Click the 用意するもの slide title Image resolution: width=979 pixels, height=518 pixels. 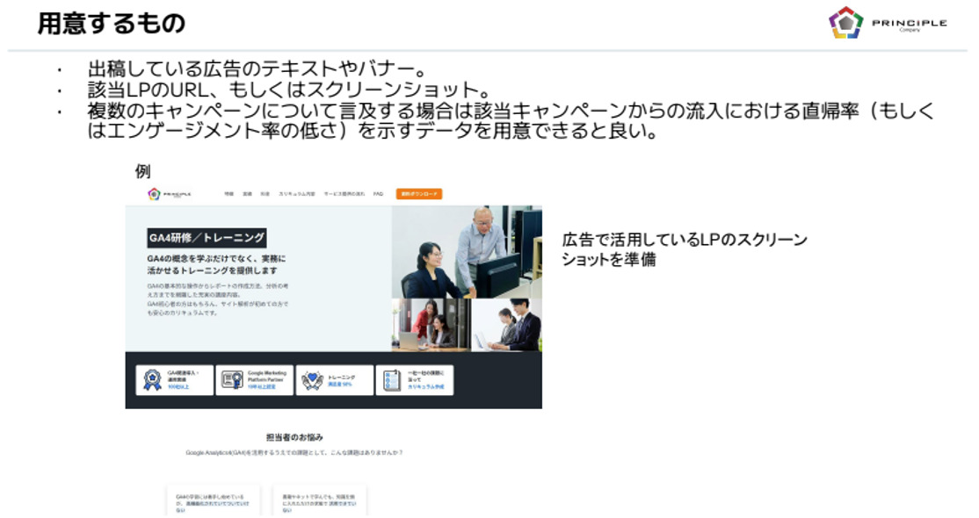[112, 24]
